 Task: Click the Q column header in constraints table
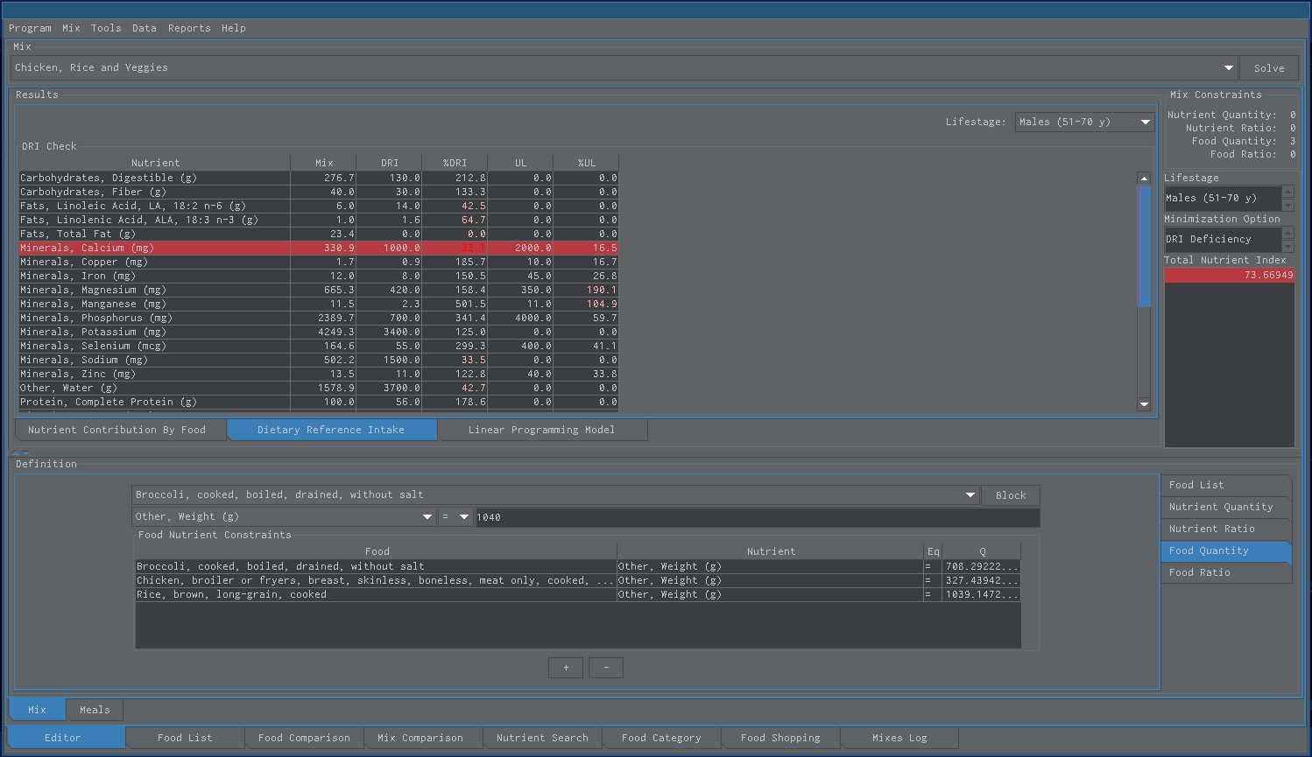(x=982, y=551)
